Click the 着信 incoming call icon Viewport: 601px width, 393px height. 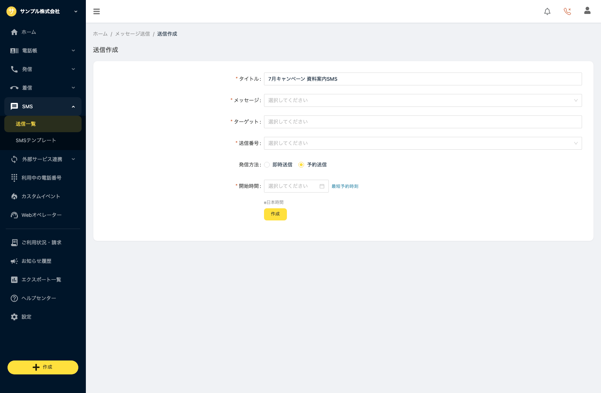14,88
